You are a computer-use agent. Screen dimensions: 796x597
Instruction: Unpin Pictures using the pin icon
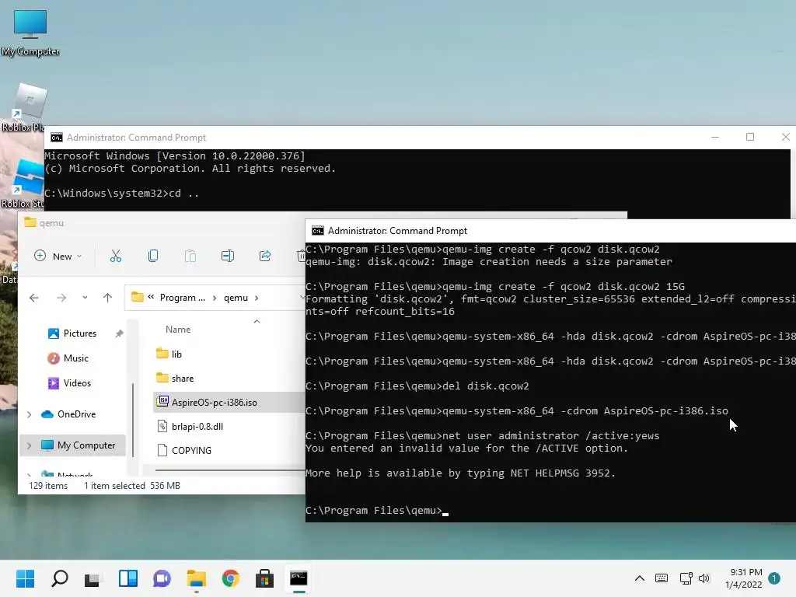(119, 333)
